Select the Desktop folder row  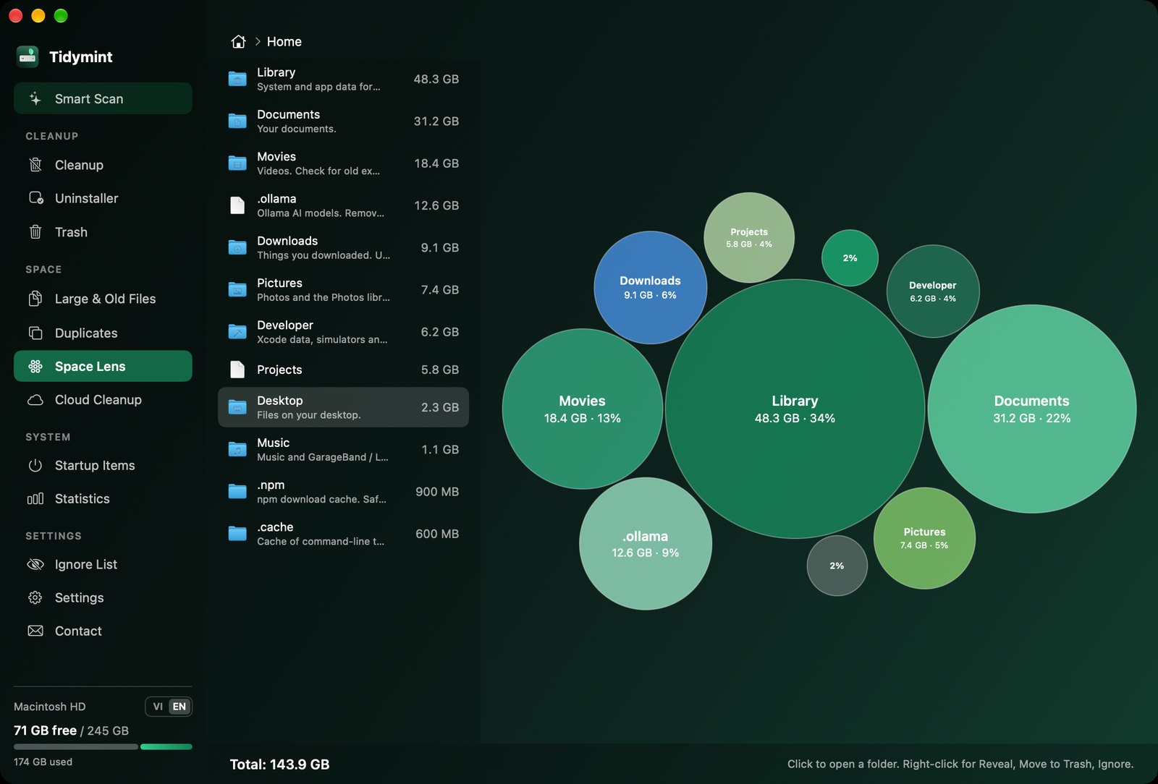point(343,407)
